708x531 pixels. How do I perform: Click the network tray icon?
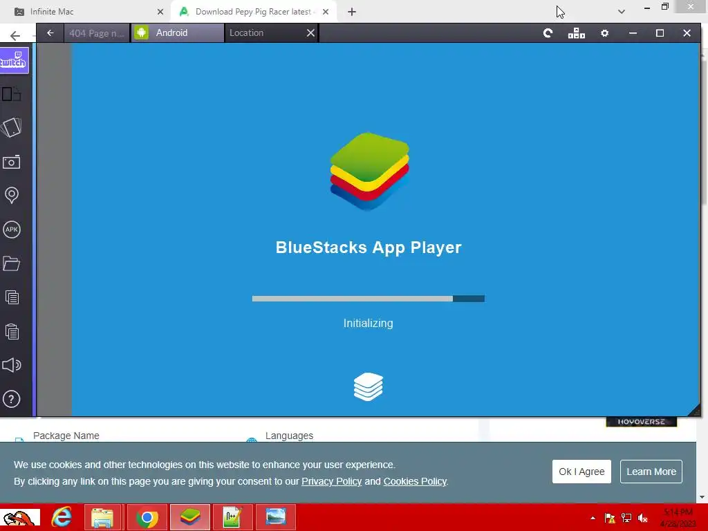[626, 518]
